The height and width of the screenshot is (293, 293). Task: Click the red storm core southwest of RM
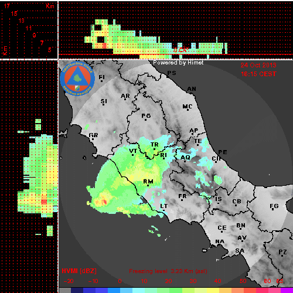pos(104,202)
